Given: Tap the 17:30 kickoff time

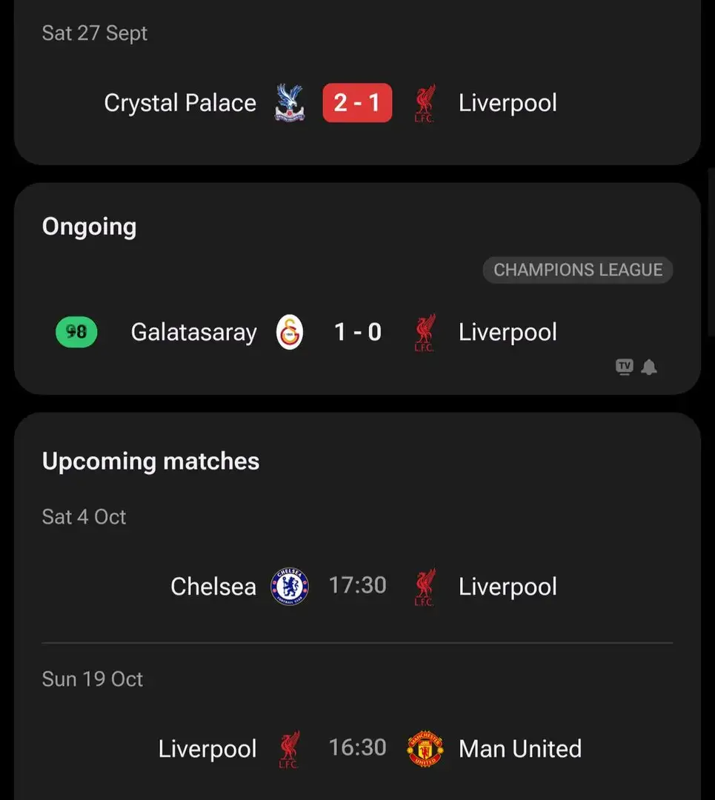Looking at the screenshot, I should pyautogui.click(x=357, y=586).
